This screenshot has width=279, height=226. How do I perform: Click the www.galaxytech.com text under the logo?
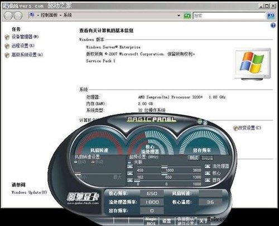click(83, 203)
